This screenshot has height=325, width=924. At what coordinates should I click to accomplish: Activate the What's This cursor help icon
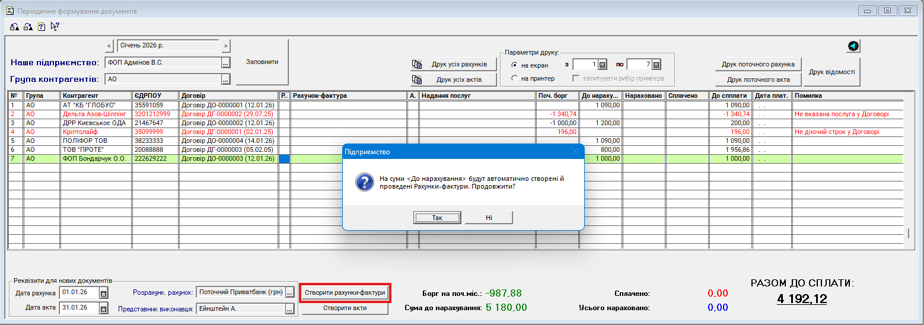pos(55,26)
